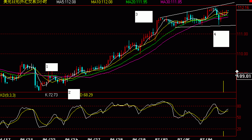
Task: Click the yellow vertical cursor line in price chart
Action: [x=223, y=86]
